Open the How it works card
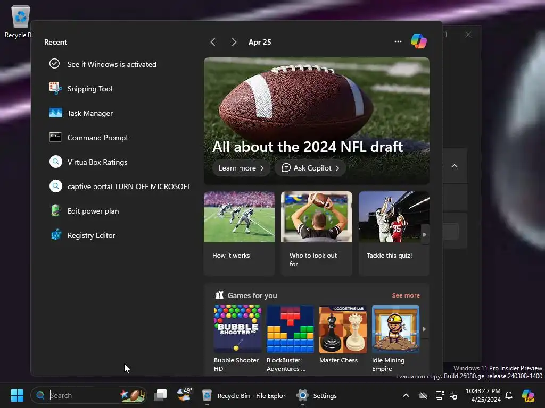Screen dimensions: 545x408 [x=239, y=233]
